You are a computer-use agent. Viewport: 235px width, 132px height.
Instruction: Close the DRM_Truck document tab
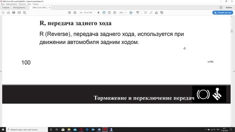point(50,7)
